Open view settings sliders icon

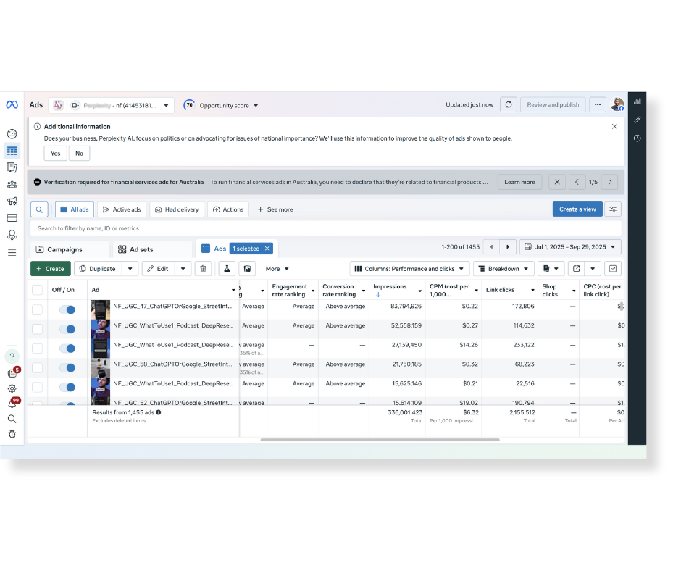click(x=613, y=209)
